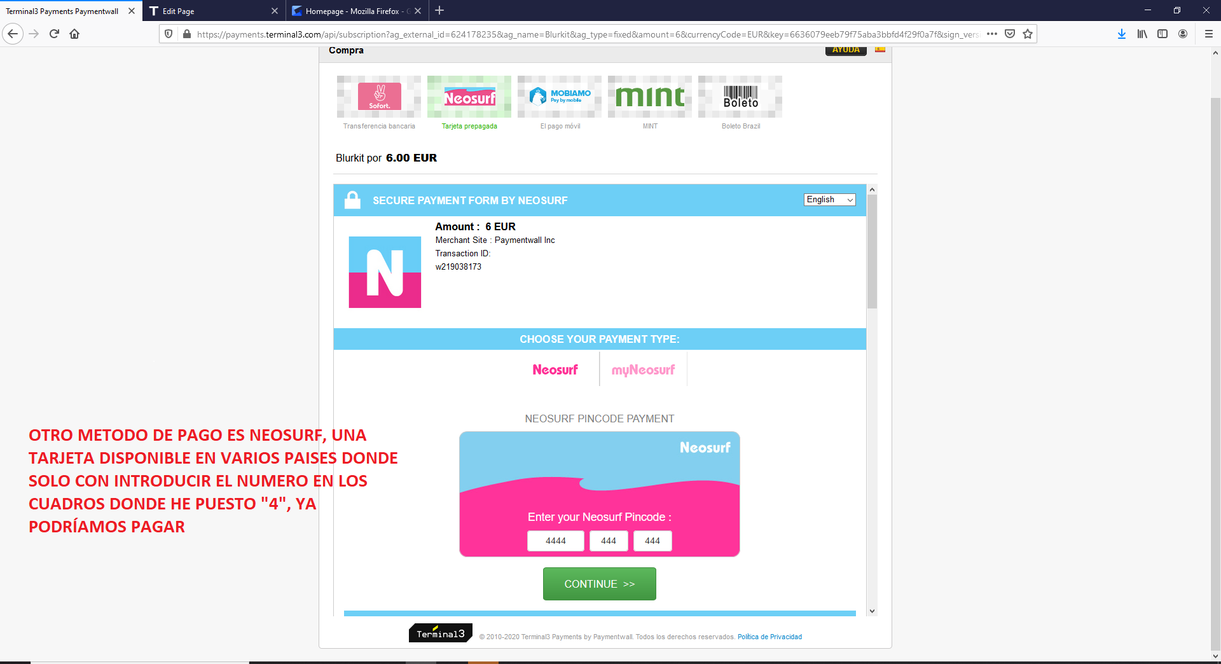Click the secure payment lock icon
The width and height of the screenshot is (1221, 664).
(x=352, y=200)
